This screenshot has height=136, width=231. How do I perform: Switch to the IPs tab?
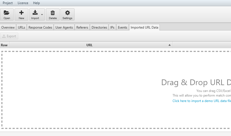pyautogui.click(x=112, y=27)
